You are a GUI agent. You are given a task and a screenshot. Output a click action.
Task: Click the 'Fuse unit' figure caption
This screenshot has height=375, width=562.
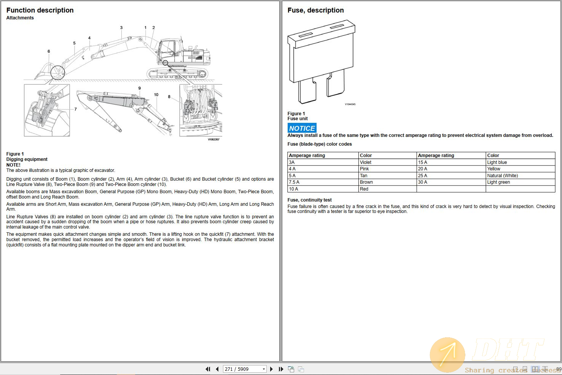(x=298, y=119)
